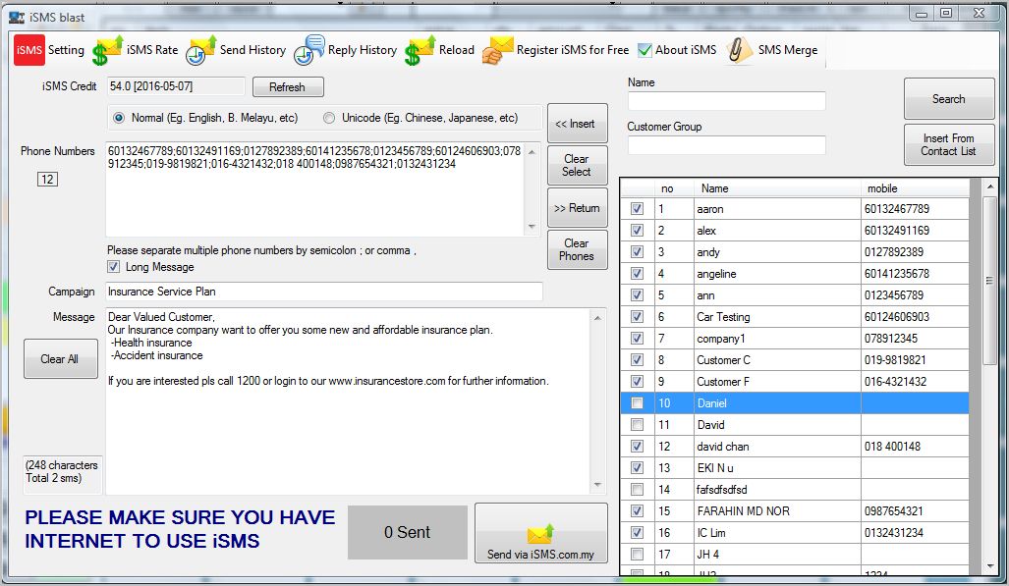The width and height of the screenshot is (1009, 586).
Task: Click message box scroll up arrow
Action: click(597, 318)
